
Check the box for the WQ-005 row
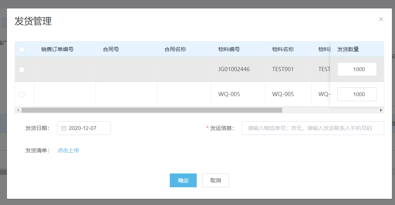tap(22, 95)
